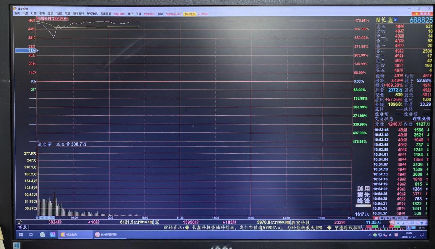Open the 行情 menu
This screenshot has width=435, height=249.
click(34, 14)
